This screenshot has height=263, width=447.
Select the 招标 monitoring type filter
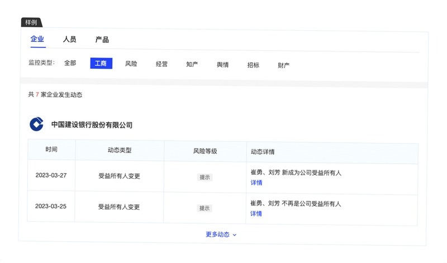pos(253,65)
